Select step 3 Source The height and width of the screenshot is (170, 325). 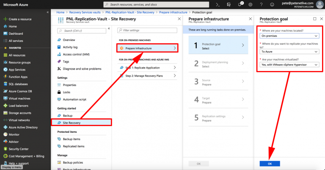point(218,81)
